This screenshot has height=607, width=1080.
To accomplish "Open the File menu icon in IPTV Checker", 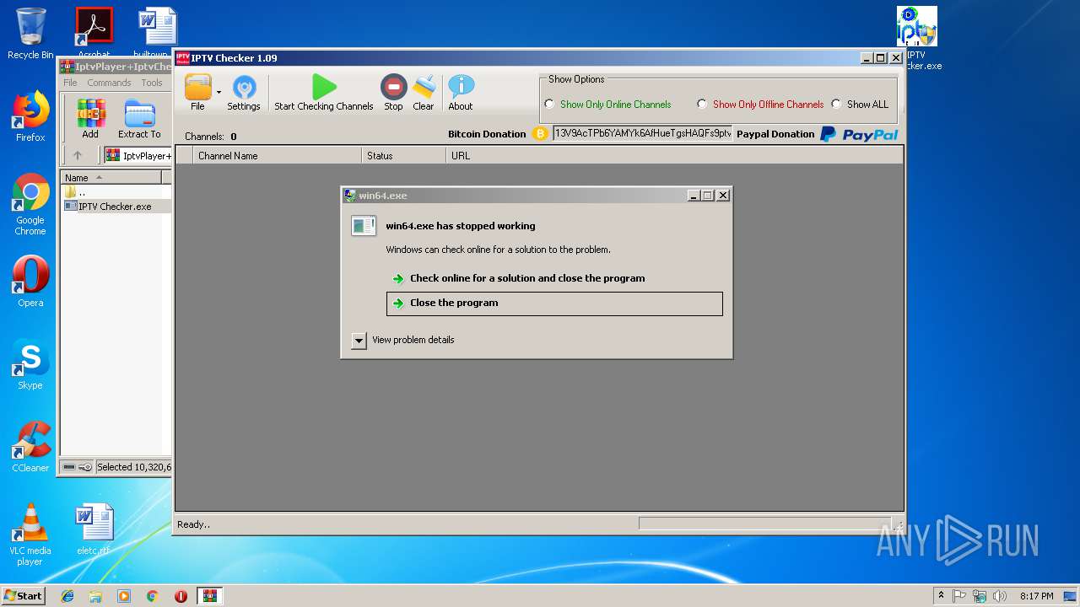I will point(197,92).
